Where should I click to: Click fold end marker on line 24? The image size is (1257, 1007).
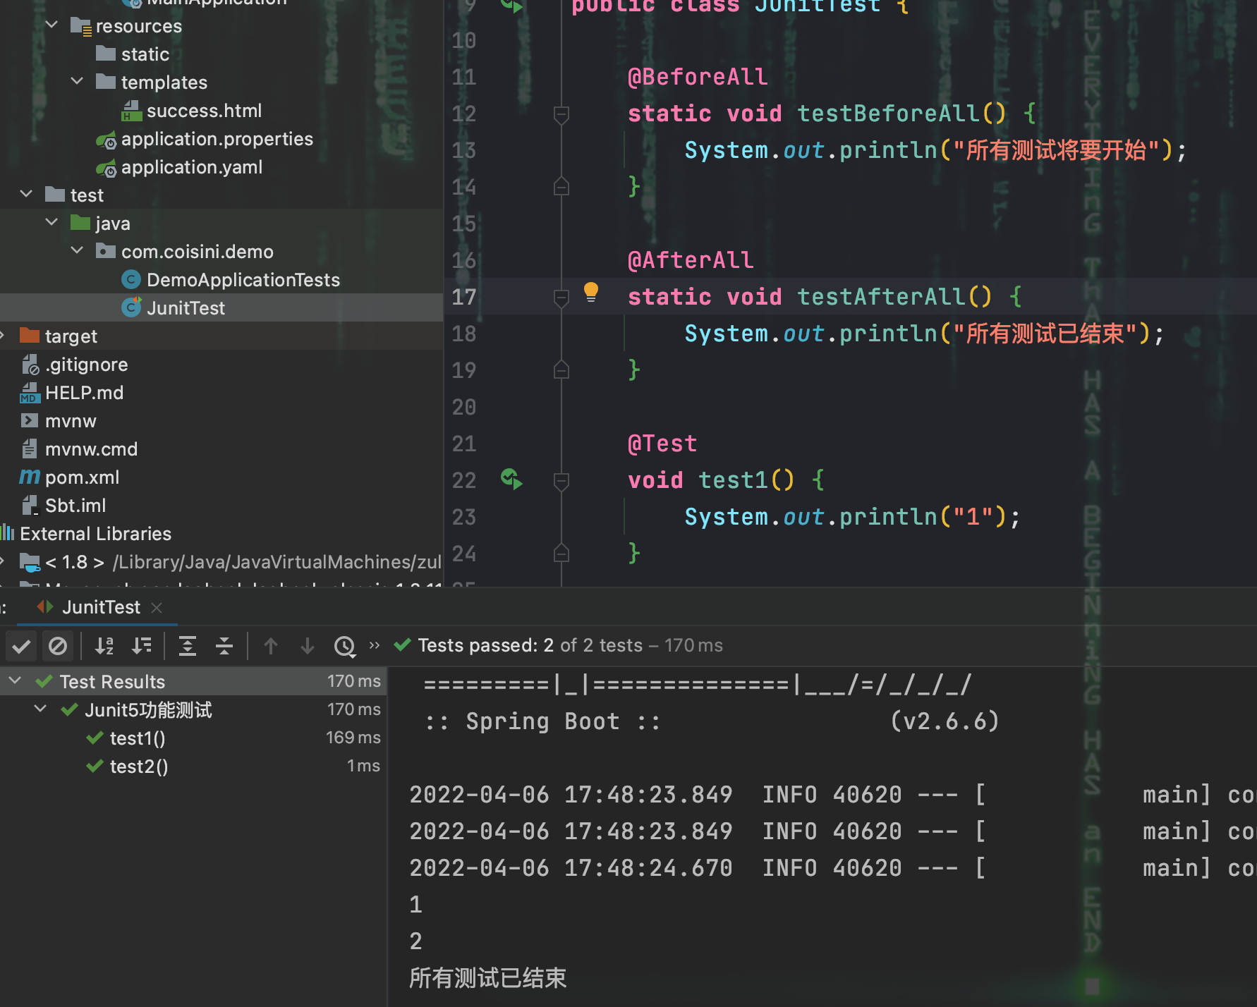pos(561,553)
